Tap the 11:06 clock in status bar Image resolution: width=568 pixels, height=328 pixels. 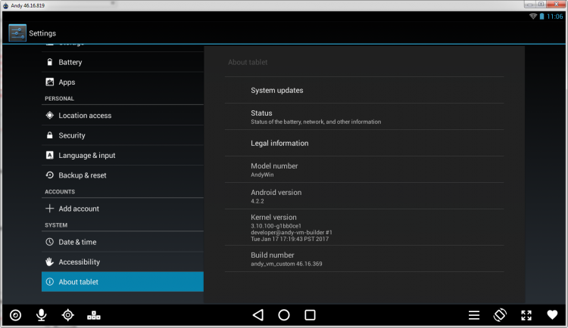(555, 17)
